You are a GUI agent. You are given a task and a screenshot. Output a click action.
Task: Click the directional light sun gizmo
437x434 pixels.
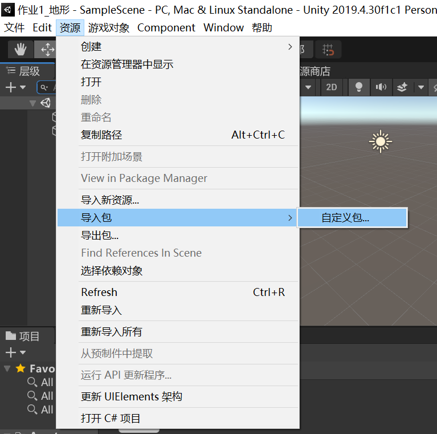click(381, 141)
